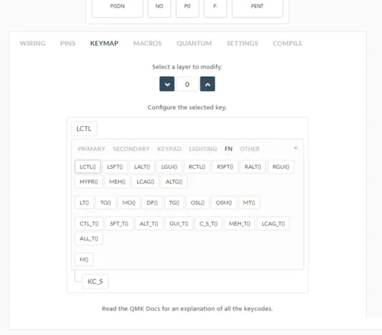
Task: Choose the LGUI() keycode
Action: (169, 167)
